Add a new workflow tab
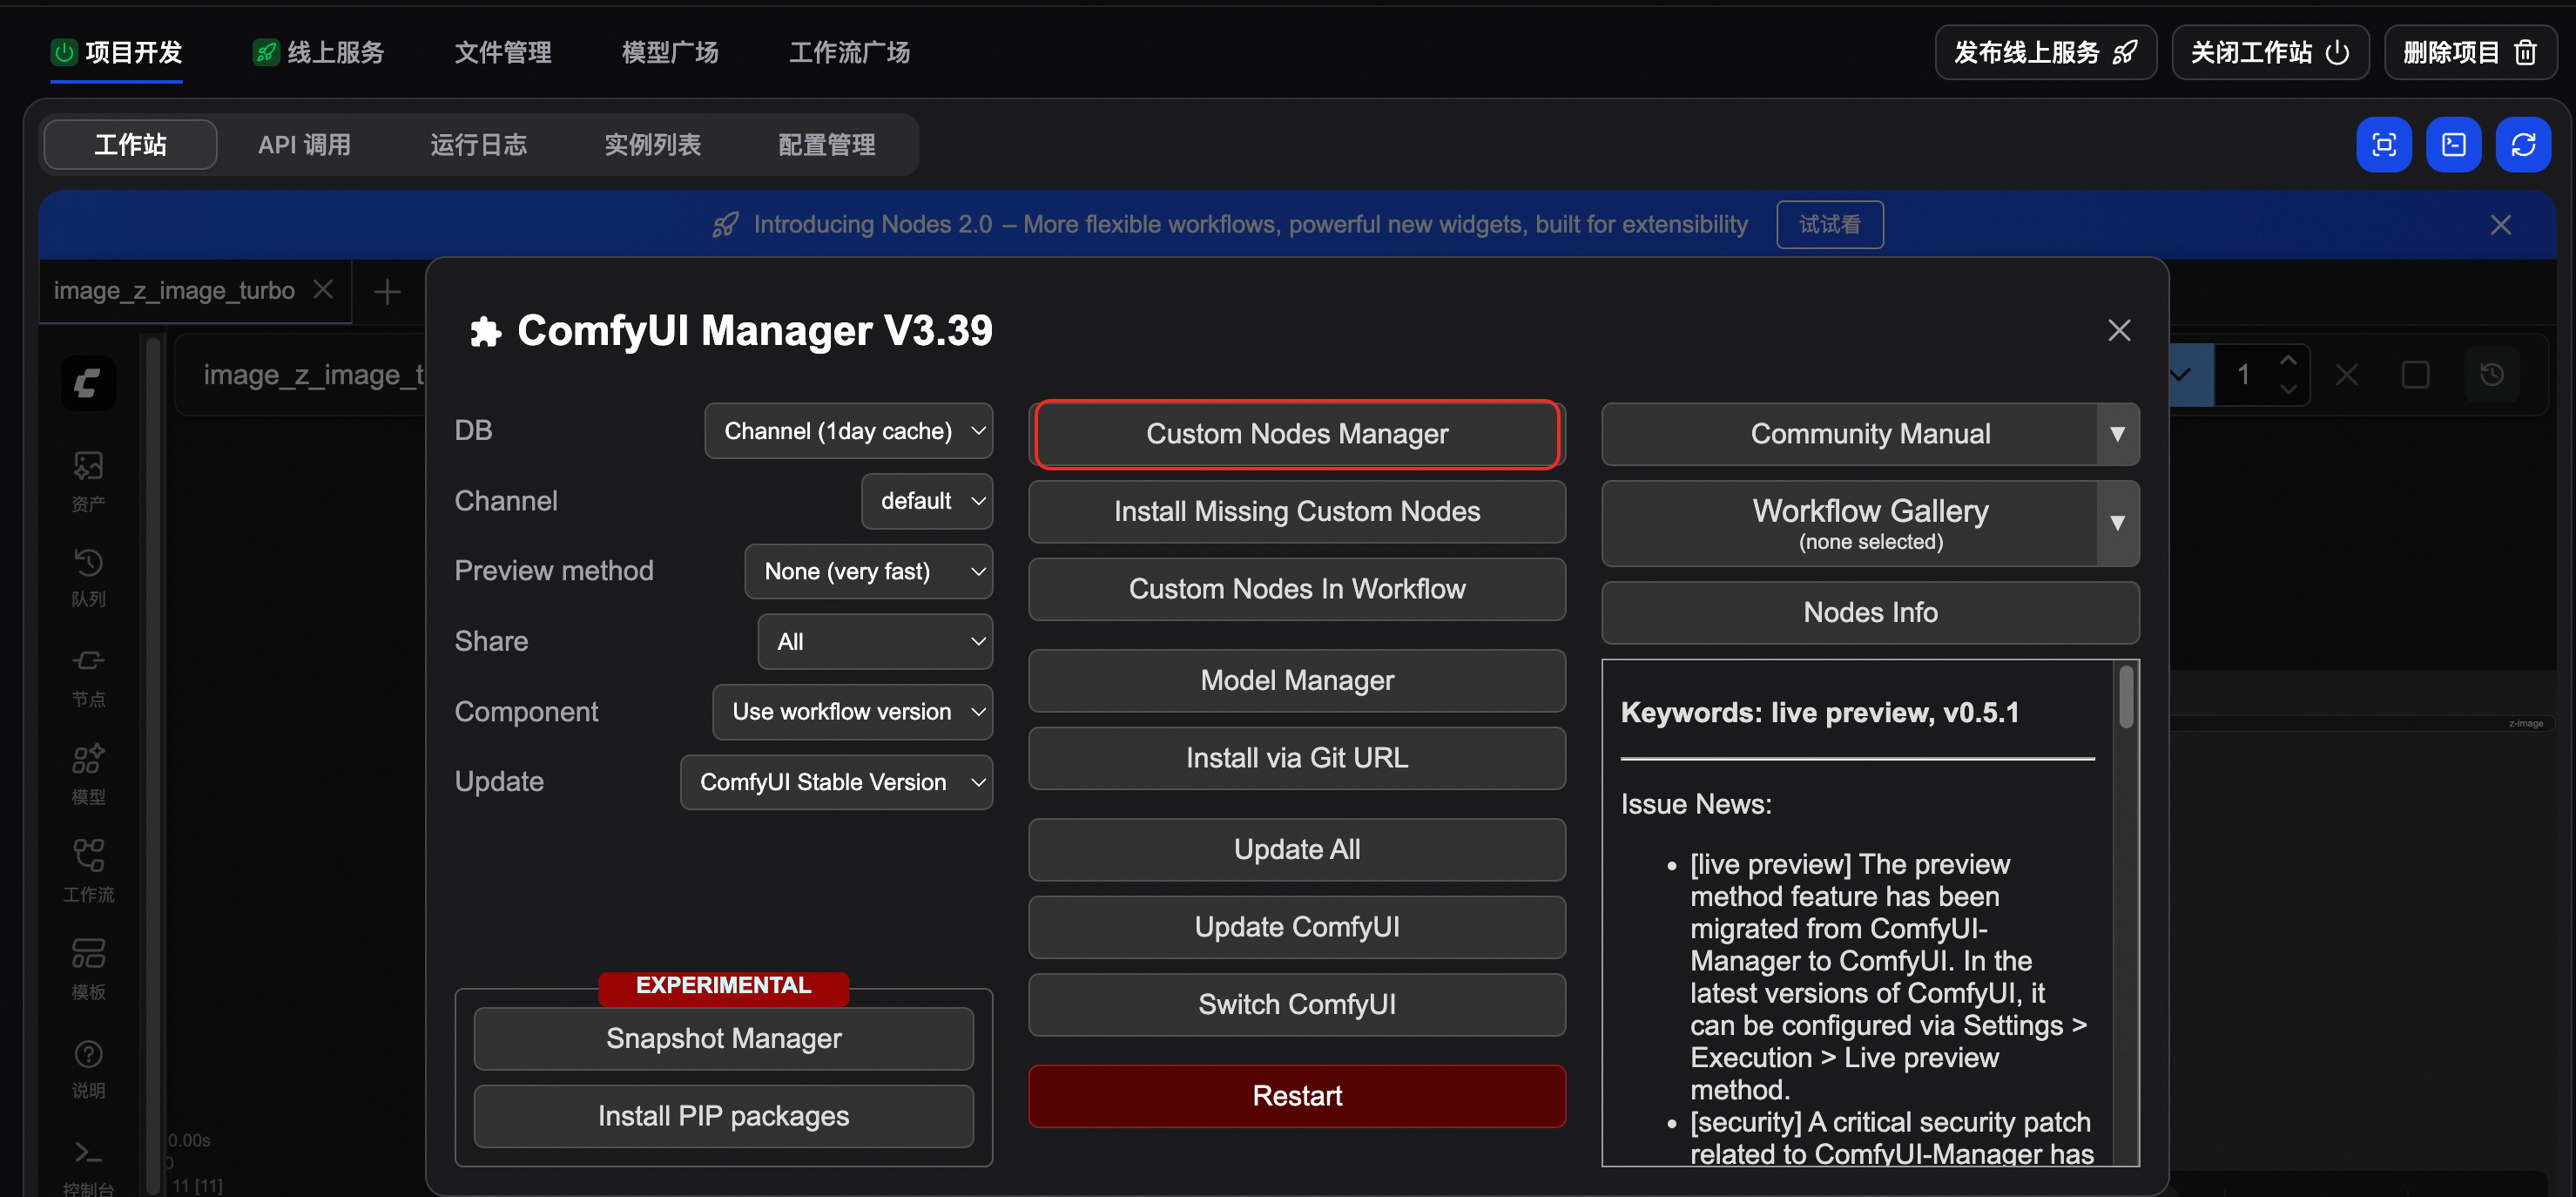This screenshot has width=2576, height=1197. pos(387,291)
